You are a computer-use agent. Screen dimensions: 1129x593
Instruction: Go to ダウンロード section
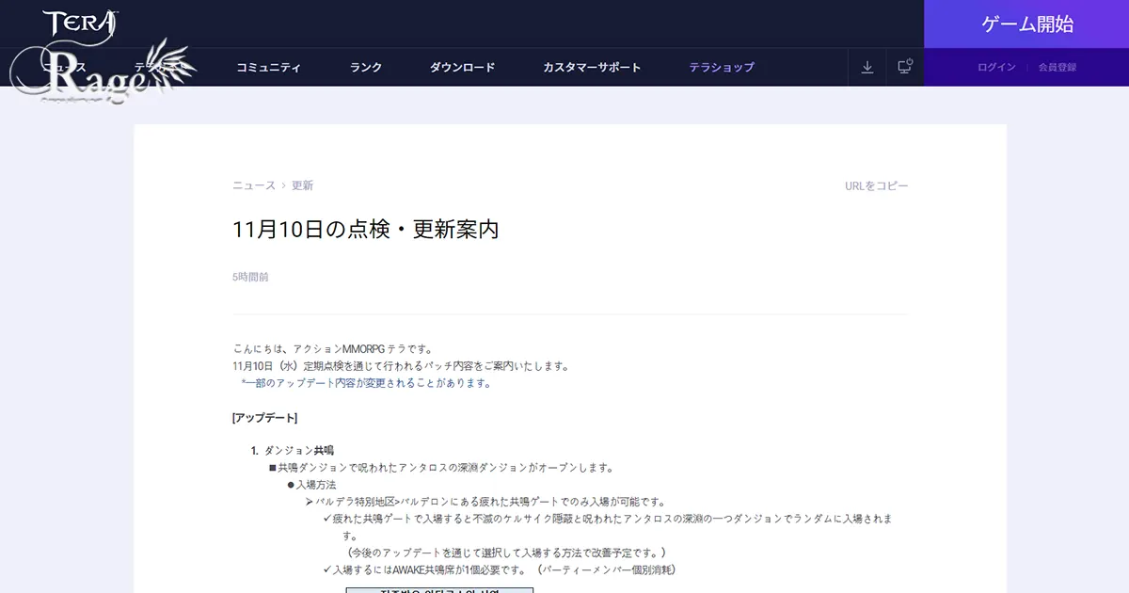[x=462, y=67]
